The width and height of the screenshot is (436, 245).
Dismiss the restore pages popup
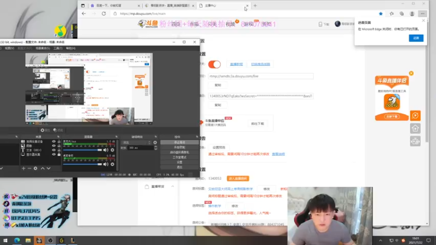423,21
